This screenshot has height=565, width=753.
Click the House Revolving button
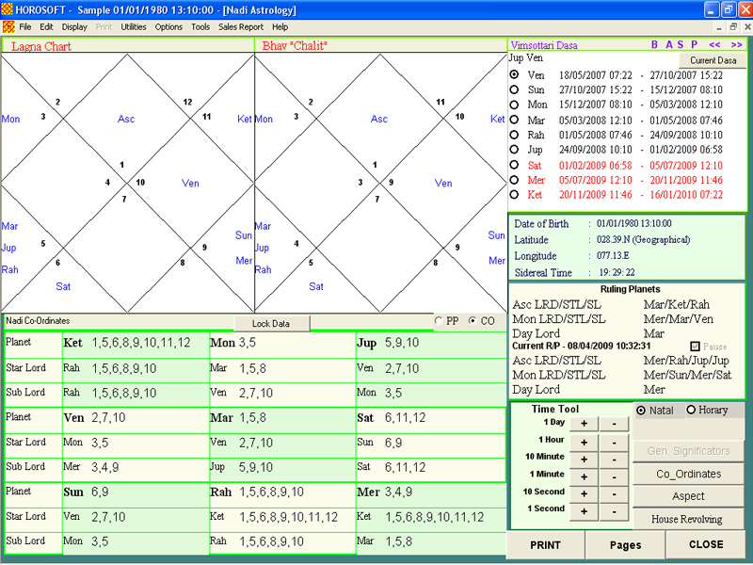click(x=687, y=519)
